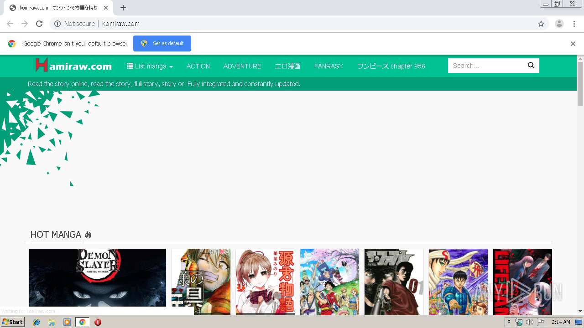Open the Not secure site info icon

click(57, 24)
